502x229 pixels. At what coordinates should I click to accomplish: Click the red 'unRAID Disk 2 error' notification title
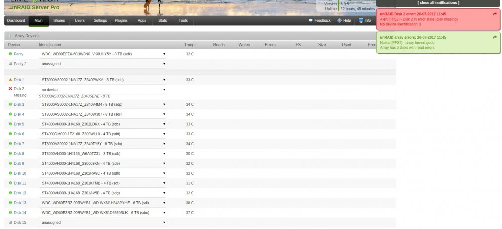pyautogui.click(x=413, y=14)
